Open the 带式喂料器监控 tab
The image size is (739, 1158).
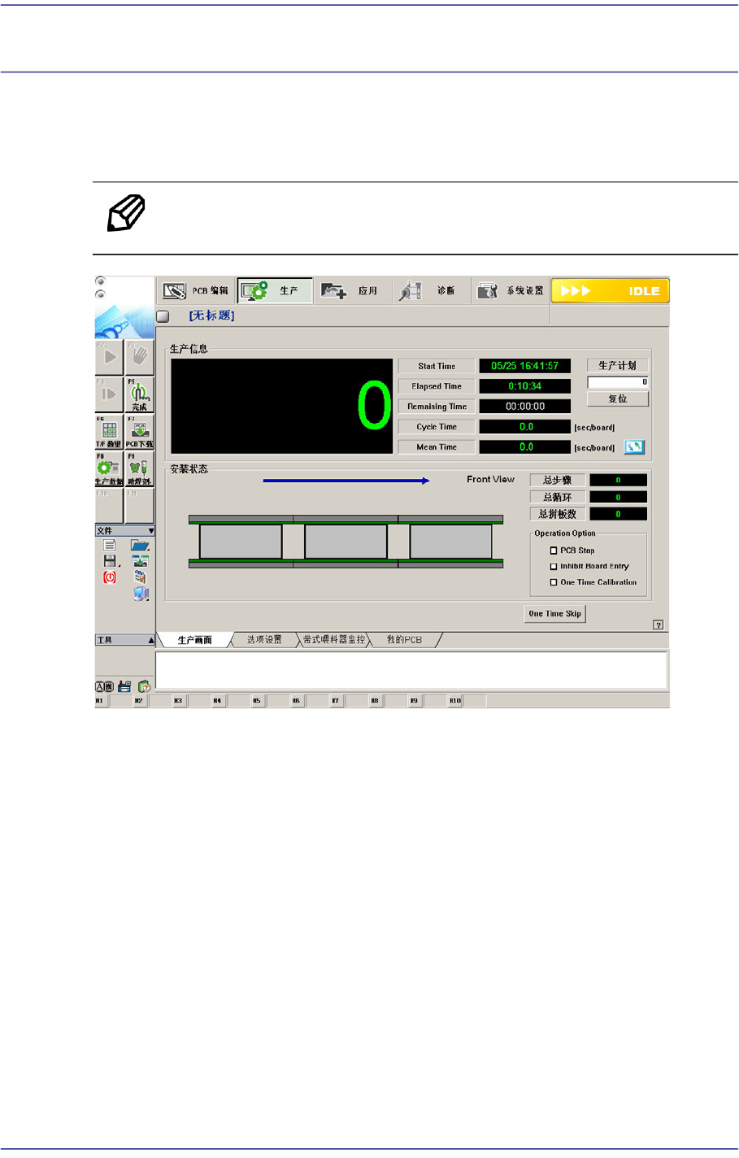[334, 640]
